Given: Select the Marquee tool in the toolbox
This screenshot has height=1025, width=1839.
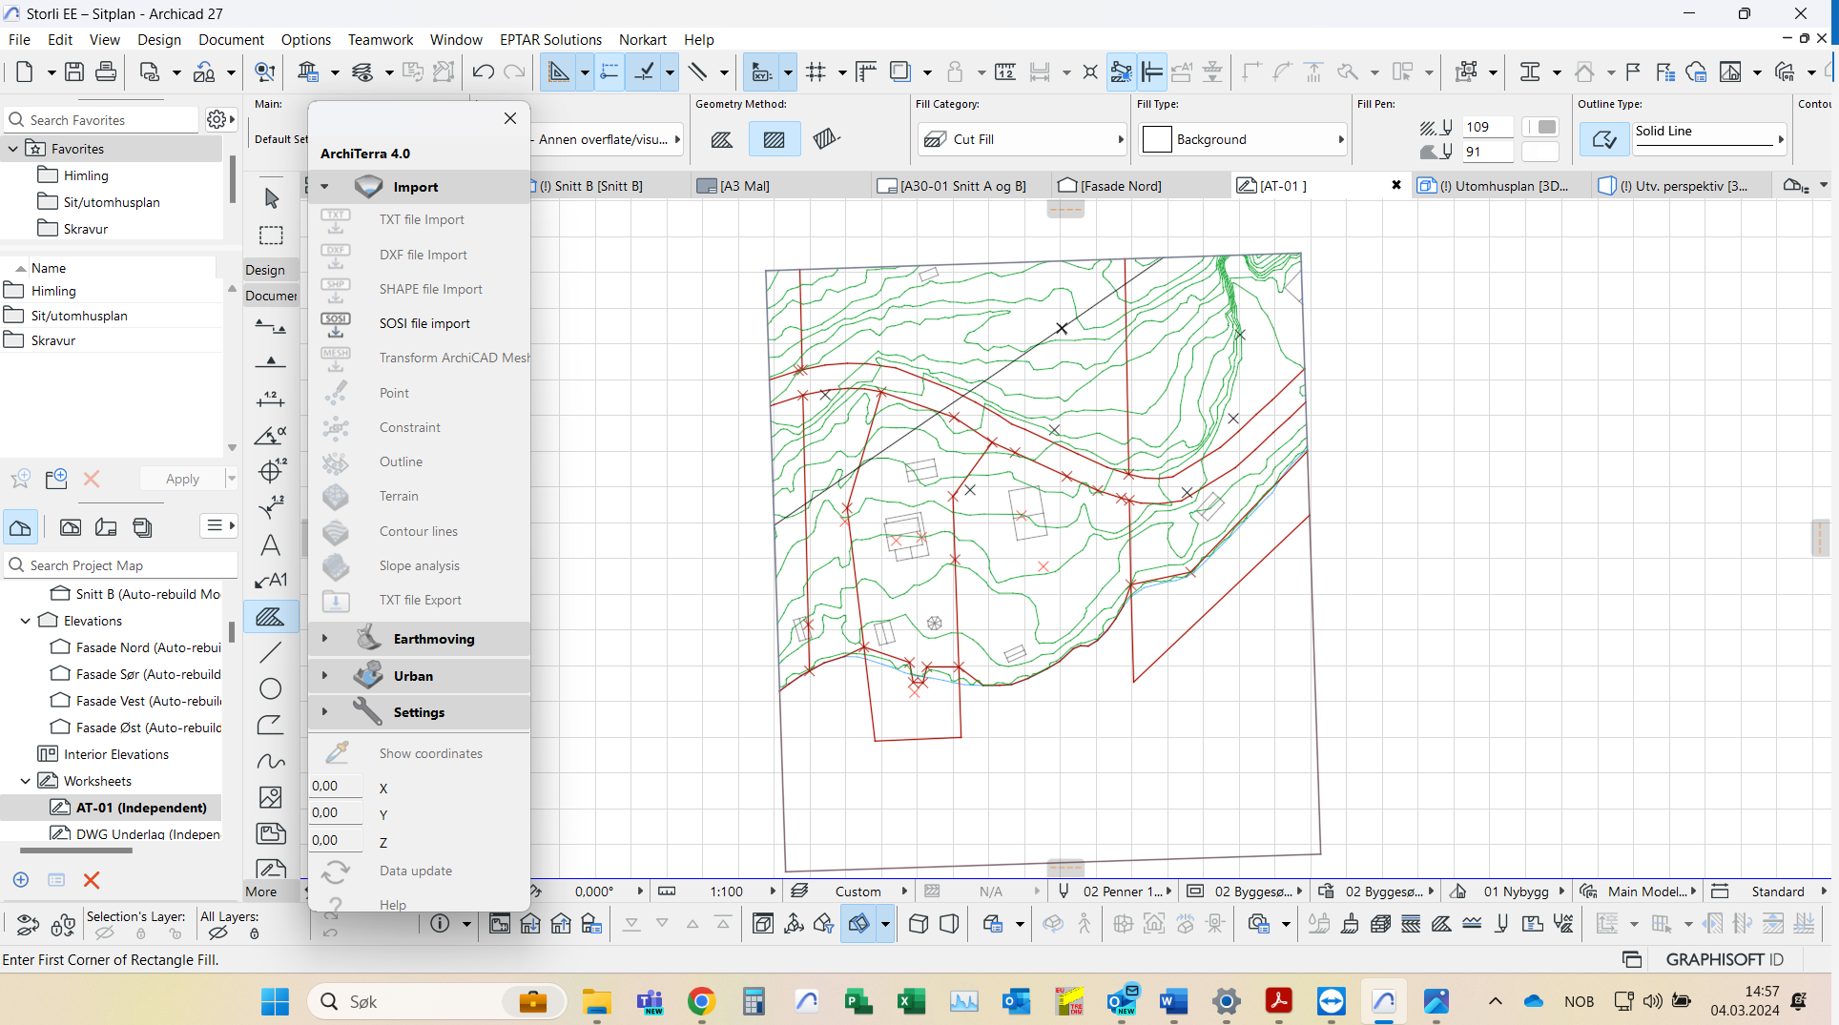Looking at the screenshot, I should [x=271, y=236].
